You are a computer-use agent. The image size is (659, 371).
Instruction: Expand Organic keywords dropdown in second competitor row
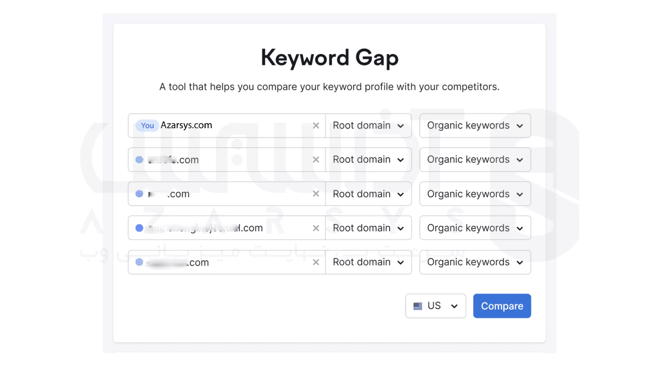[x=475, y=194]
